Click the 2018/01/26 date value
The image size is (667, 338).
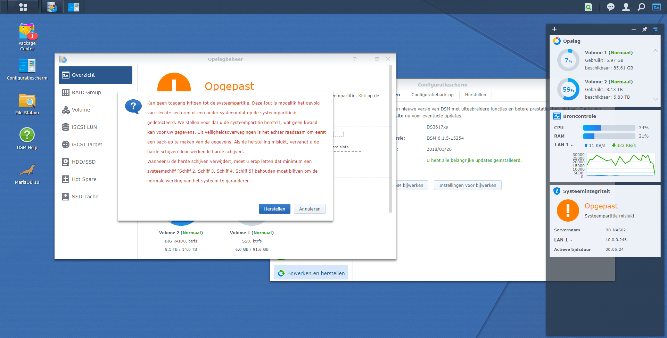[439, 149]
